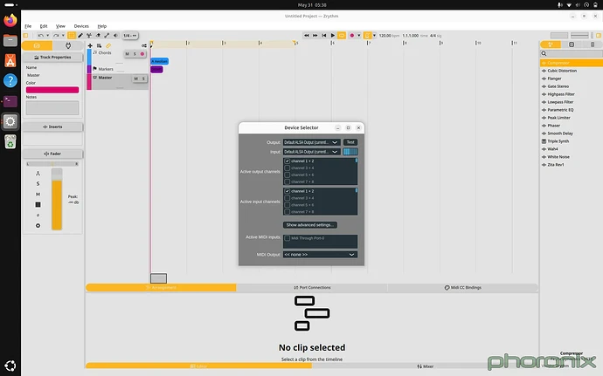The width and height of the screenshot is (603, 376).
Task: Open the Input device dropdown
Action: tap(311, 152)
